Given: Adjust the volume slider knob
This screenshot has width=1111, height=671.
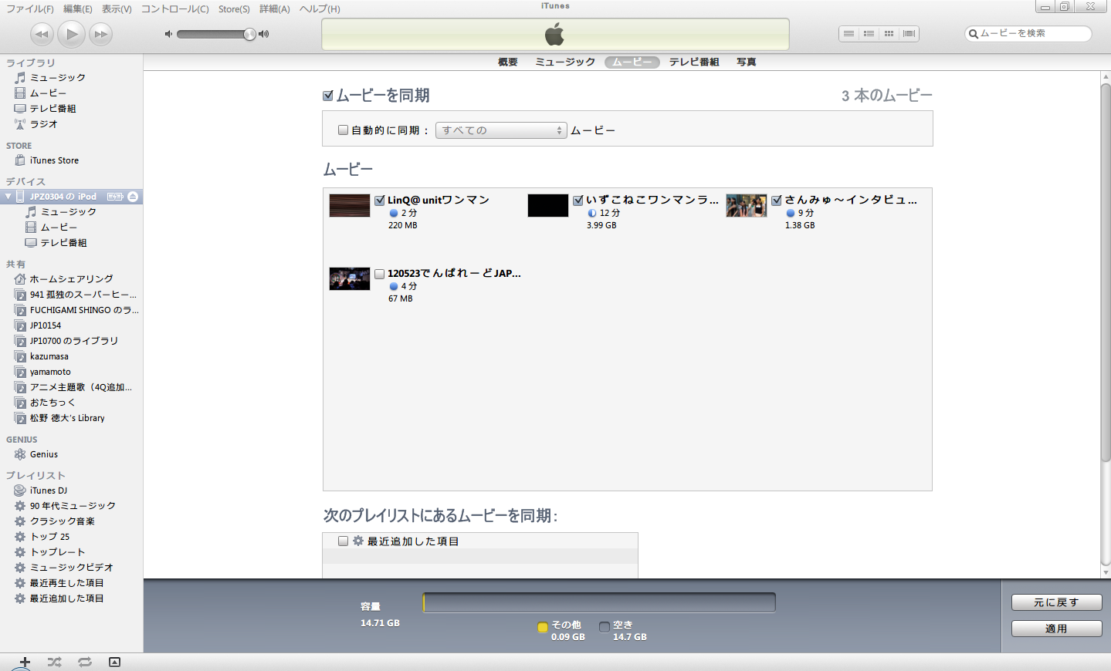Looking at the screenshot, I should pos(249,34).
